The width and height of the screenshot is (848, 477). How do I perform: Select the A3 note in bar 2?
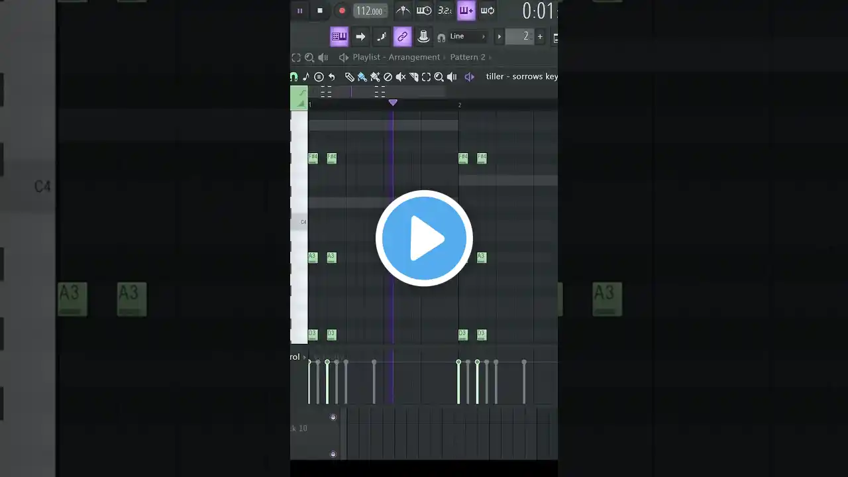482,257
